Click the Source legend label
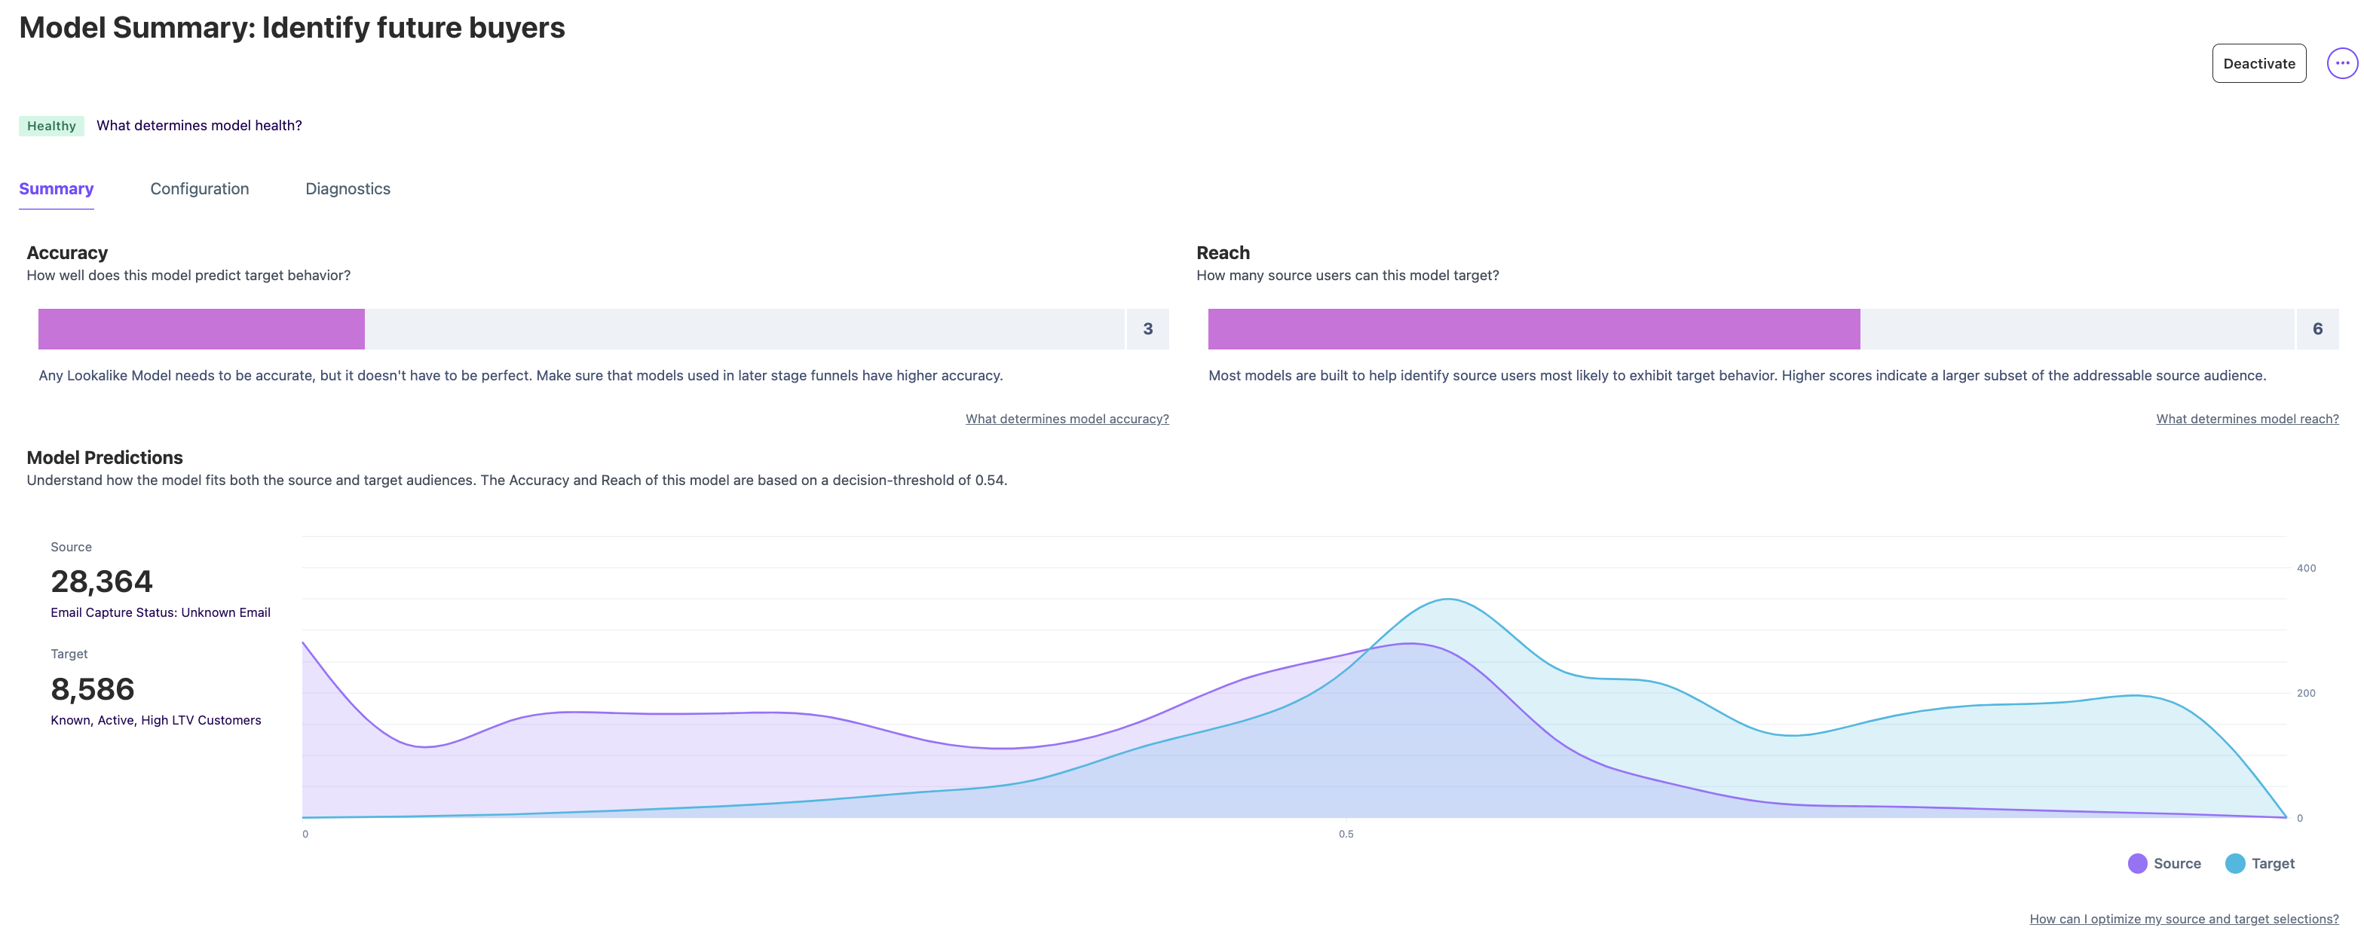This screenshot has width=2364, height=946. 2177,863
